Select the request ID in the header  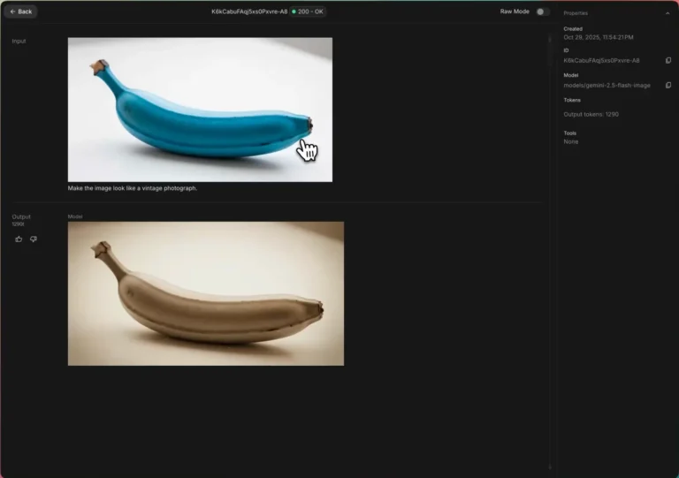[x=249, y=11]
